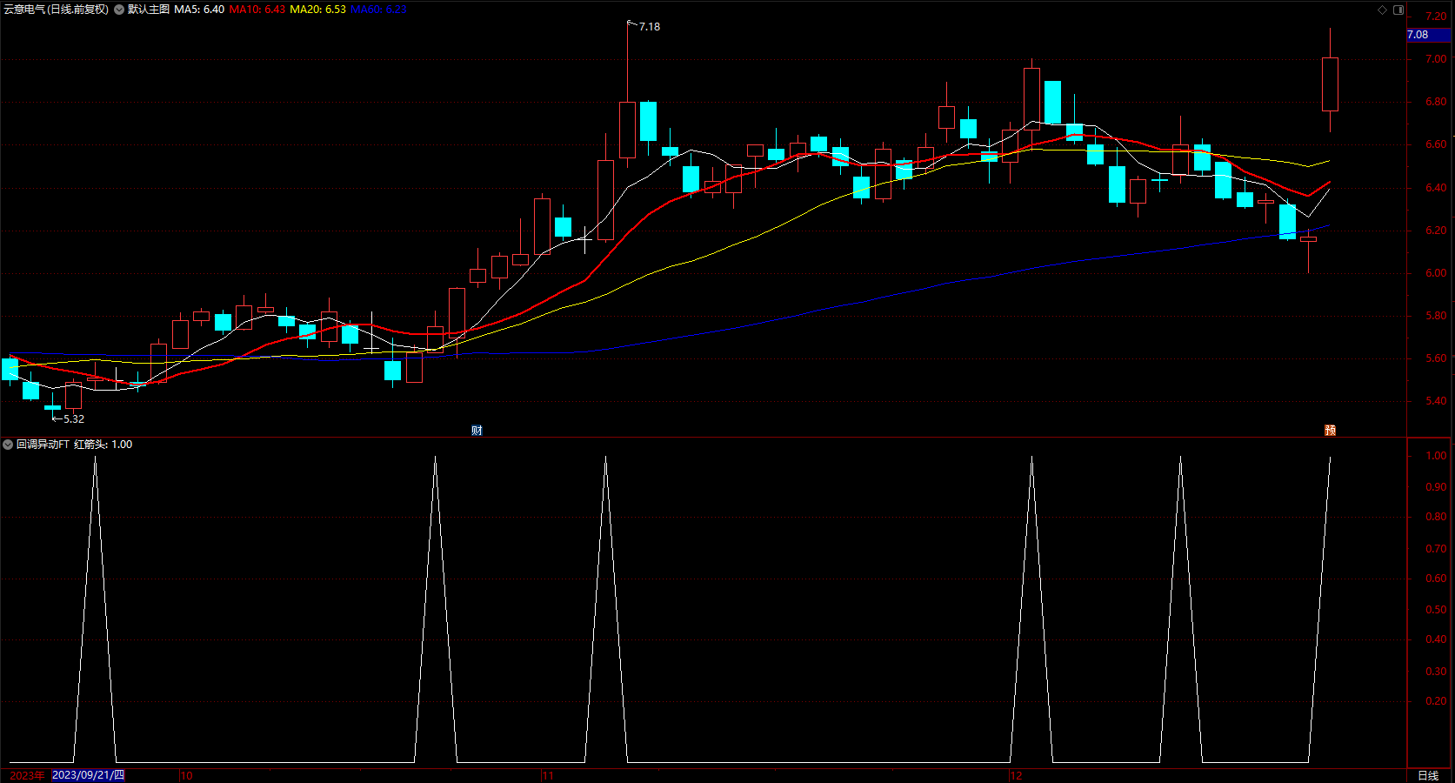The height and width of the screenshot is (783, 1455).
Task: Click the 6.80 value on the price axis
Action: tap(1436, 102)
